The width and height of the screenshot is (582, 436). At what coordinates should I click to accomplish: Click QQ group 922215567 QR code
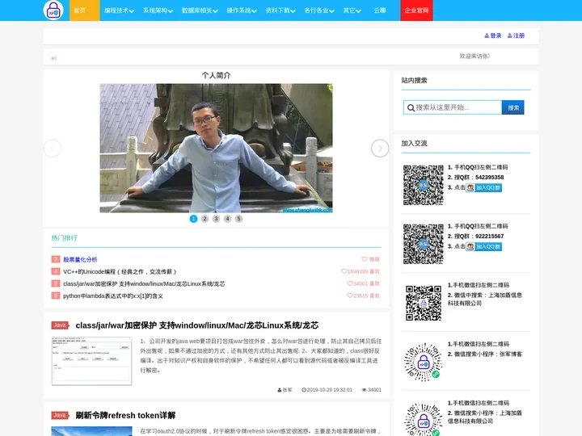click(424, 244)
